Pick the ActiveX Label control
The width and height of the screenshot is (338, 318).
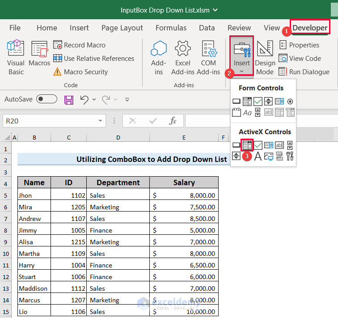click(x=258, y=156)
